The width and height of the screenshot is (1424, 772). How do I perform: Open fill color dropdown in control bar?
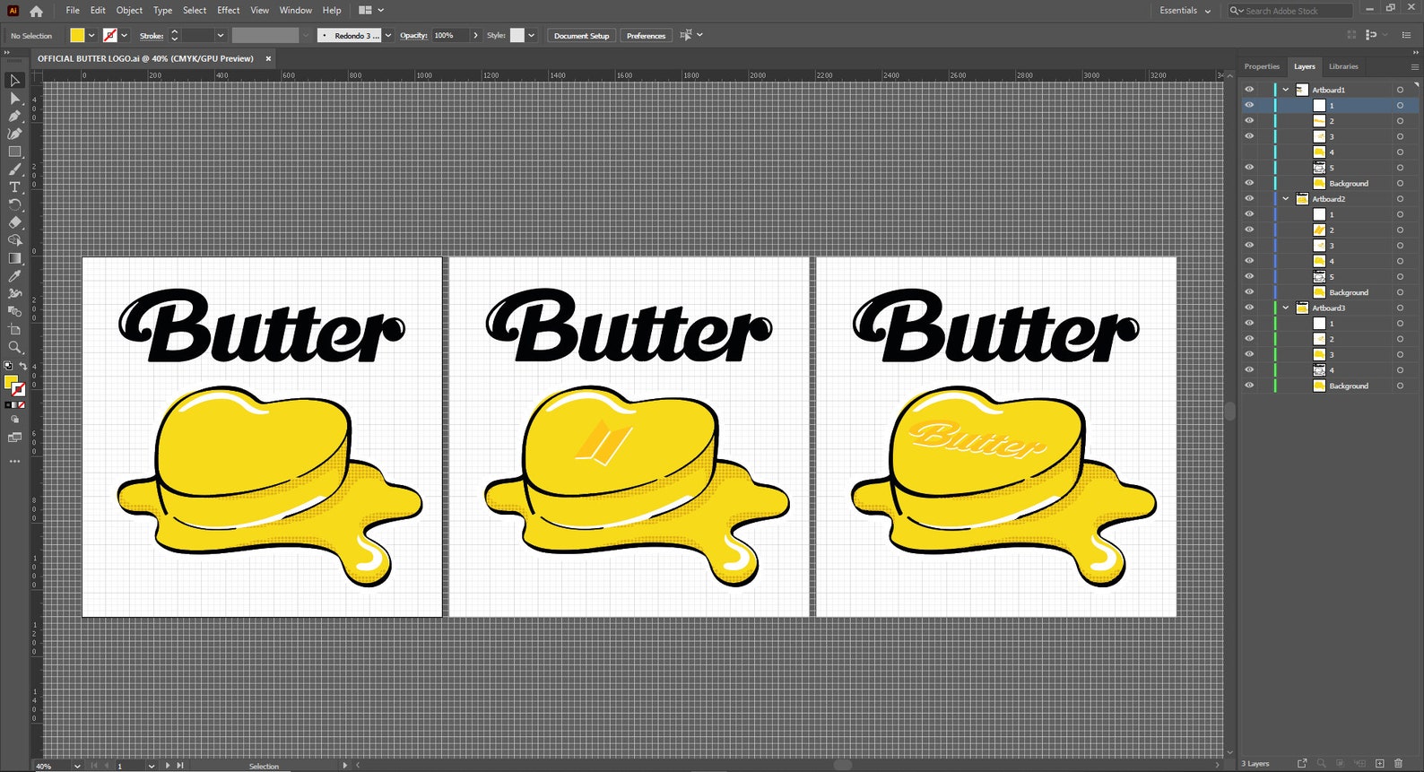click(x=91, y=36)
